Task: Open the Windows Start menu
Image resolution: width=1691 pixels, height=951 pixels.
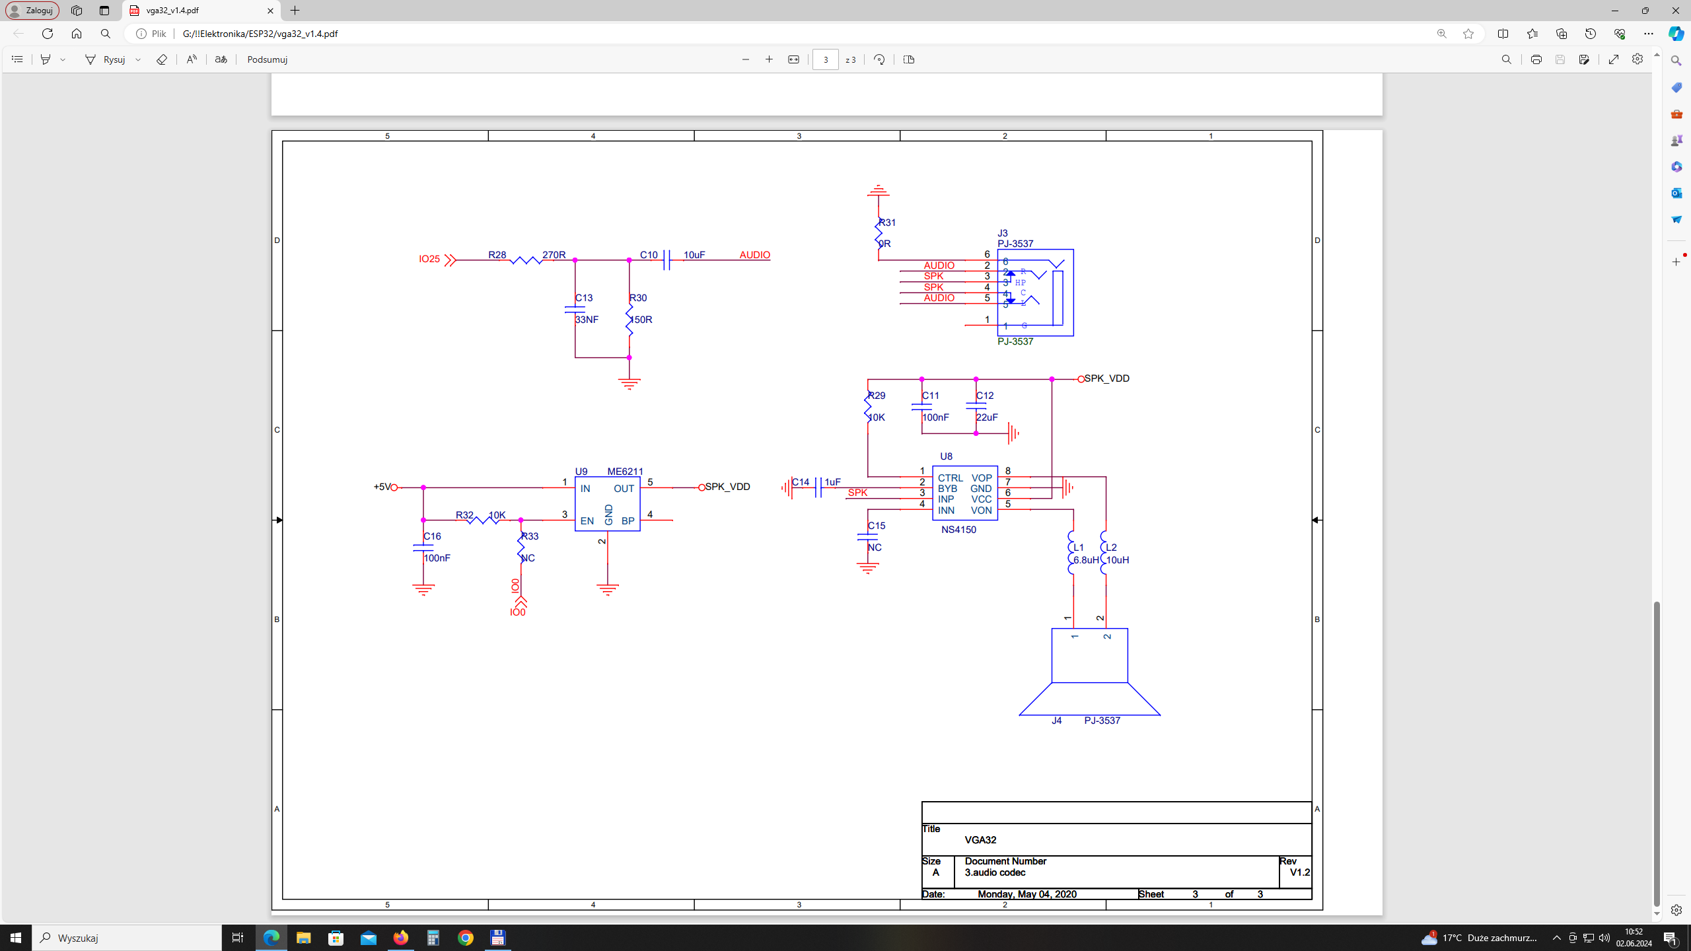Action: coord(16,938)
